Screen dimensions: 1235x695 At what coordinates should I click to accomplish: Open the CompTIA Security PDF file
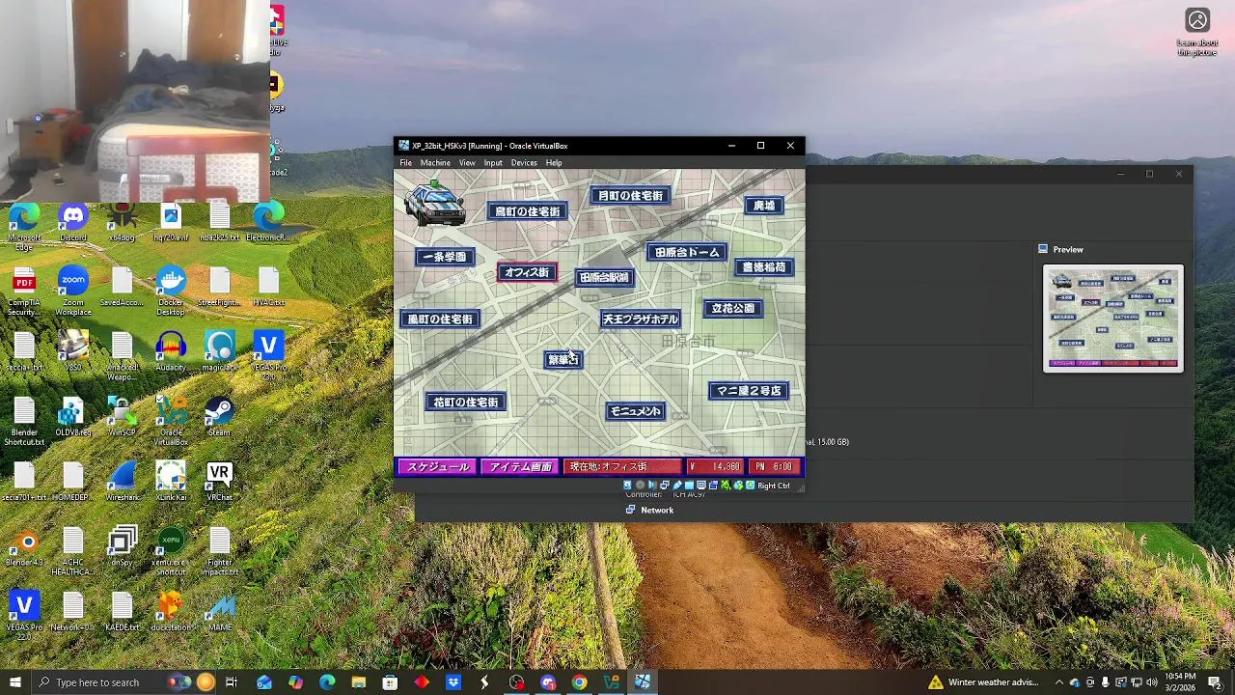point(24,292)
